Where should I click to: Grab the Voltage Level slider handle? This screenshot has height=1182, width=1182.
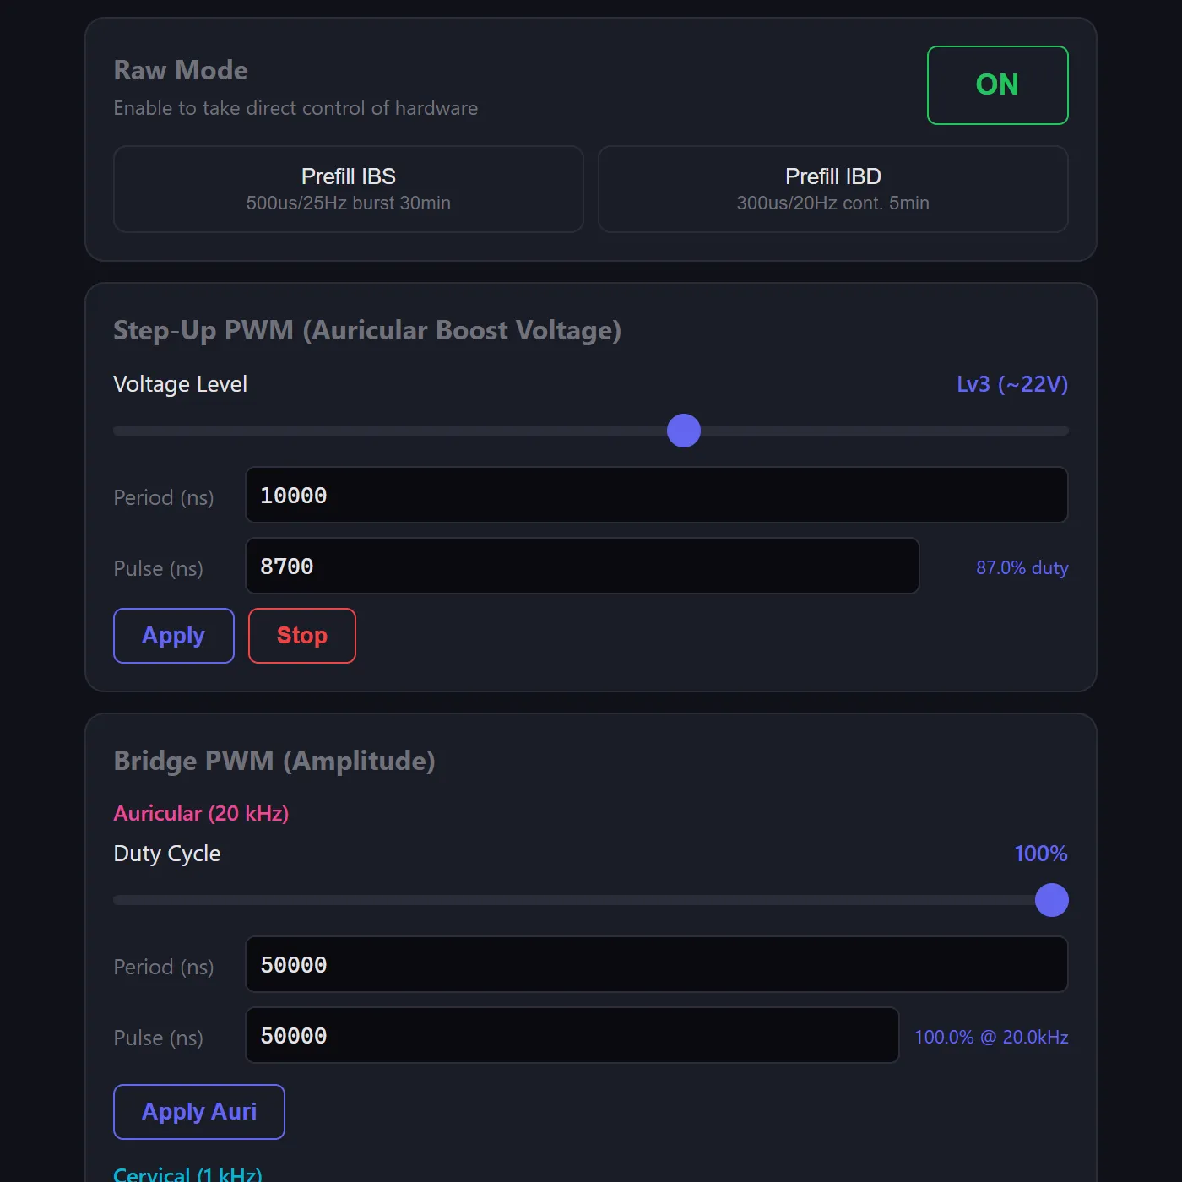(684, 431)
